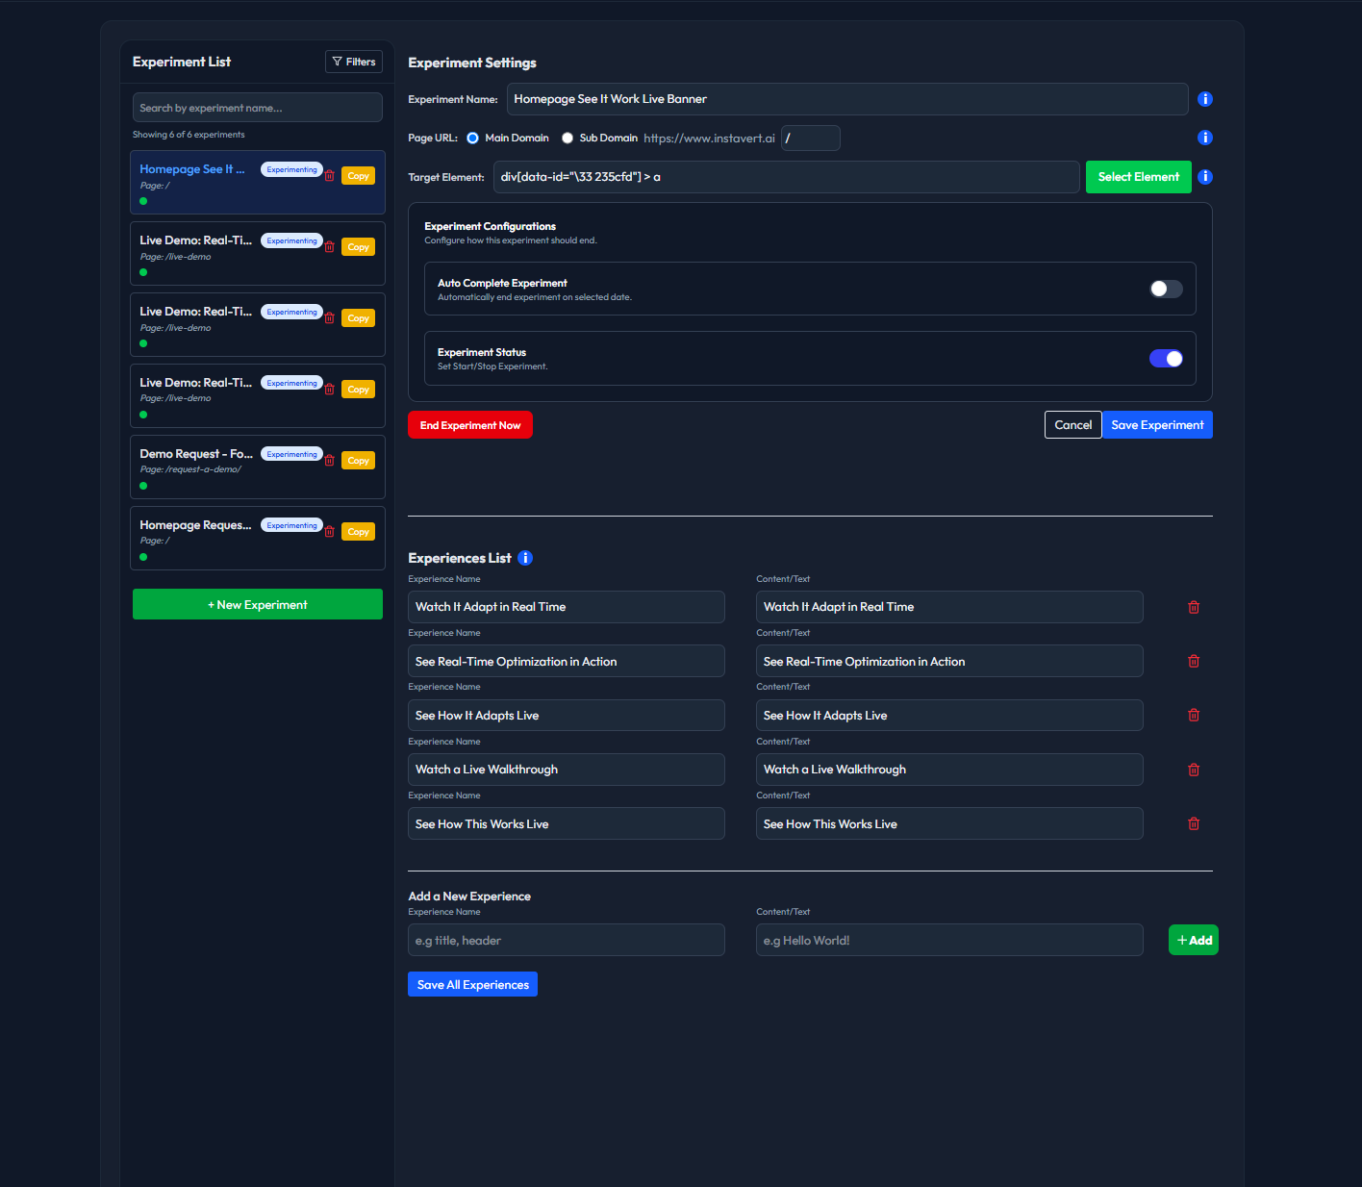Focus the Search by experiment name field
The width and height of the screenshot is (1362, 1187).
258,108
